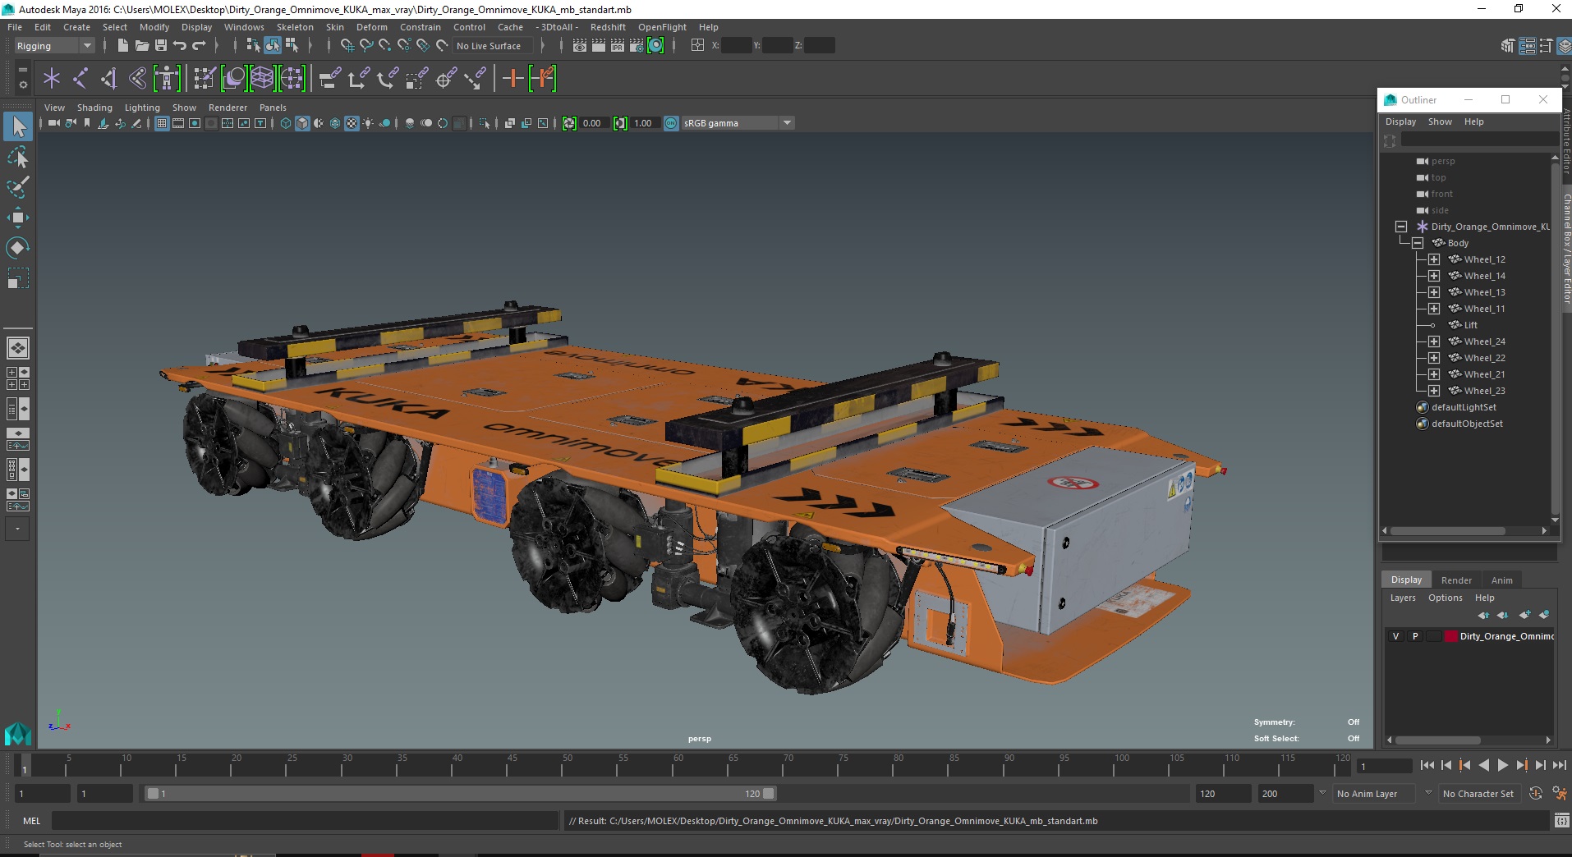Activate the Paint Selection tool
Viewport: 1572px width, 857px height.
tap(18, 187)
